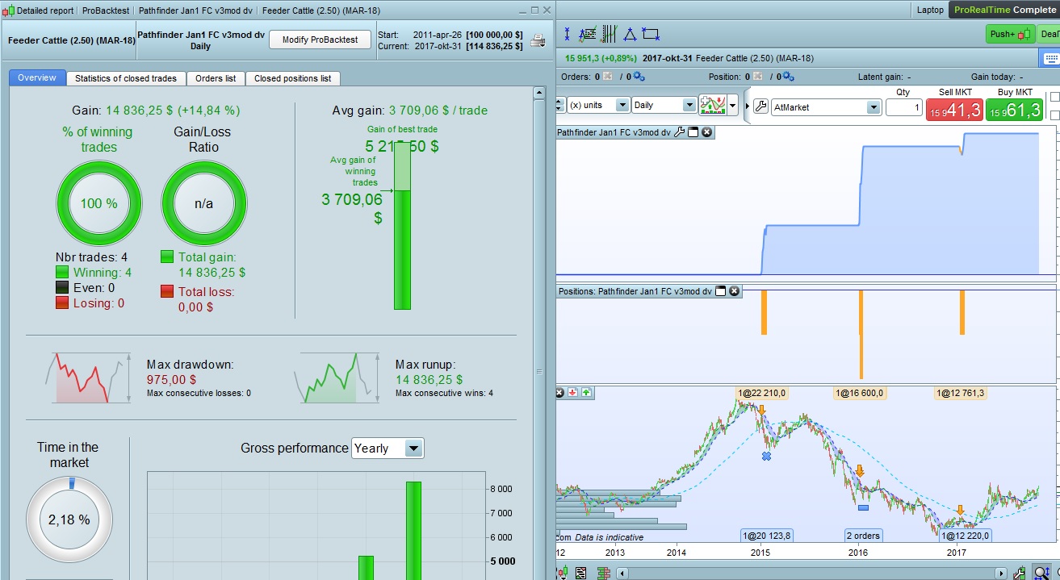Toggle lower checkbox beside Buy MKT
Image resolution: width=1060 pixels, height=580 pixels.
click(1054, 115)
